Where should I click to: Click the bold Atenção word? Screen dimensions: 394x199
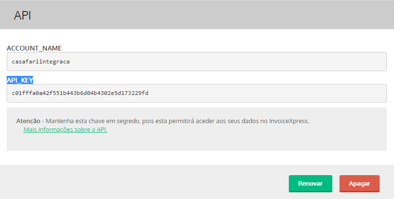(x=28, y=121)
